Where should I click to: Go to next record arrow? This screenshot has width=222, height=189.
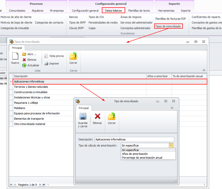[40, 184]
